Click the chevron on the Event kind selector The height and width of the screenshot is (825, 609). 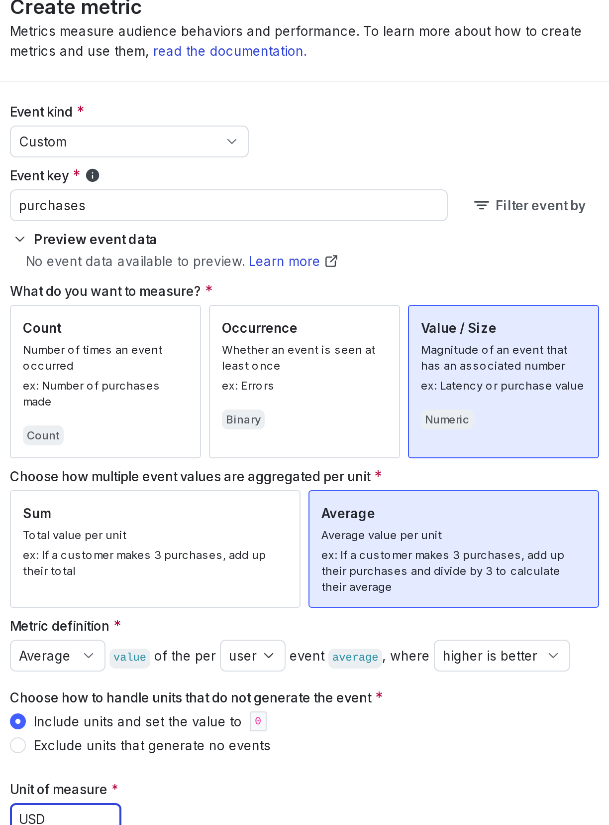click(x=231, y=141)
